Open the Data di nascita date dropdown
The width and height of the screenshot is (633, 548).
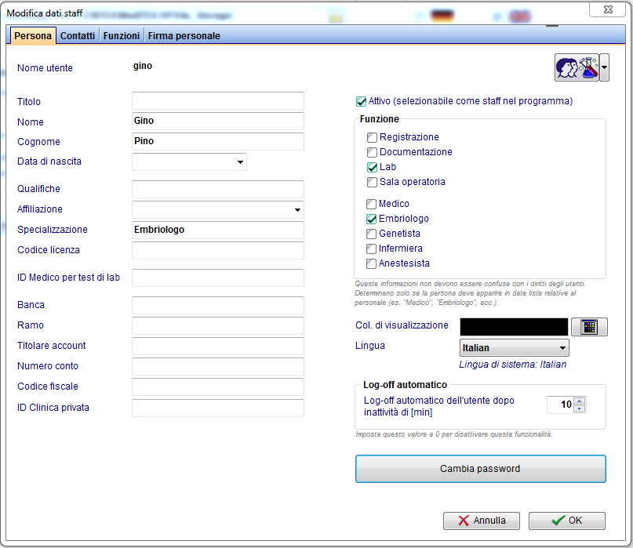point(240,161)
